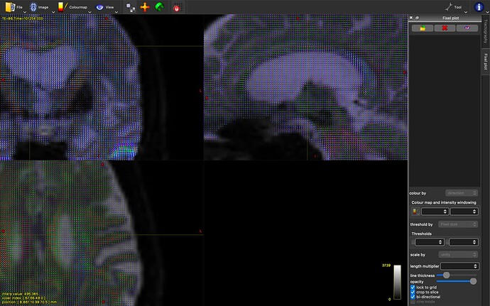Select the change FOV/voxel squares tool

tap(131, 8)
